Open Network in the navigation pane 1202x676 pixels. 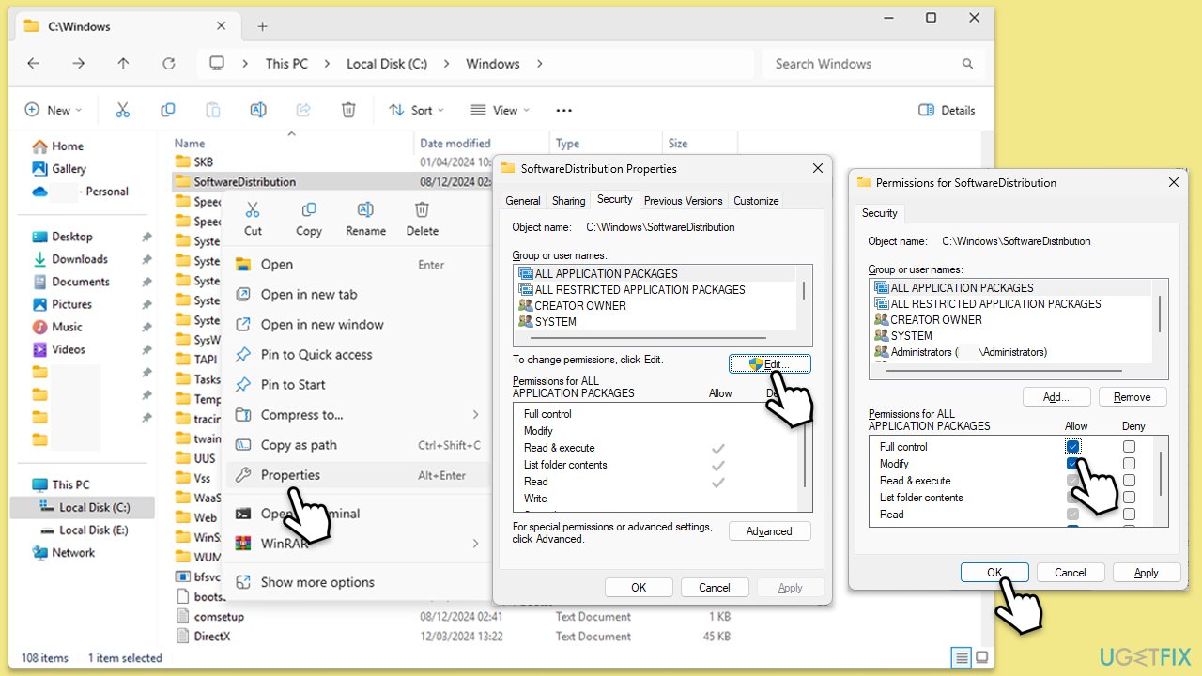64,553
